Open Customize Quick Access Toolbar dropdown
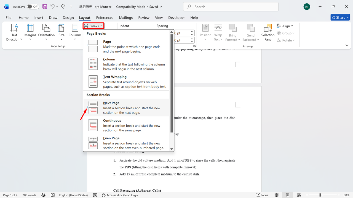The image size is (353, 198). (x=71, y=7)
